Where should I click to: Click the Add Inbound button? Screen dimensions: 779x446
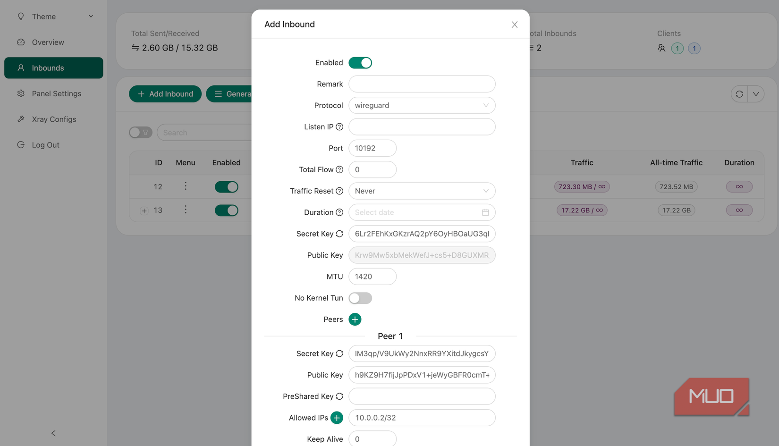[x=165, y=94]
